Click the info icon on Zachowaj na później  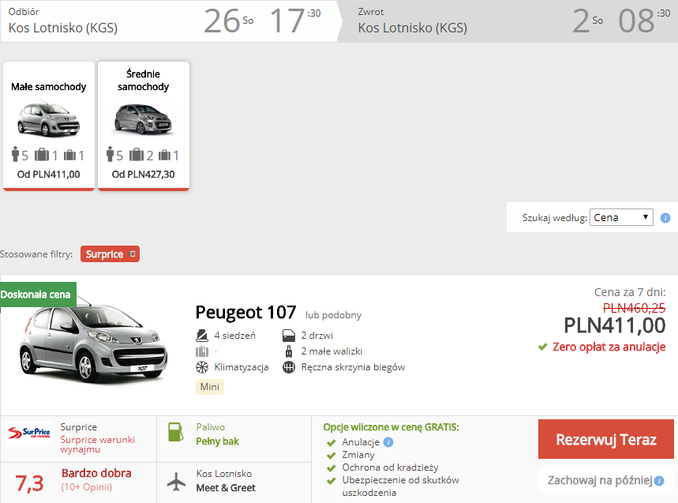click(659, 481)
